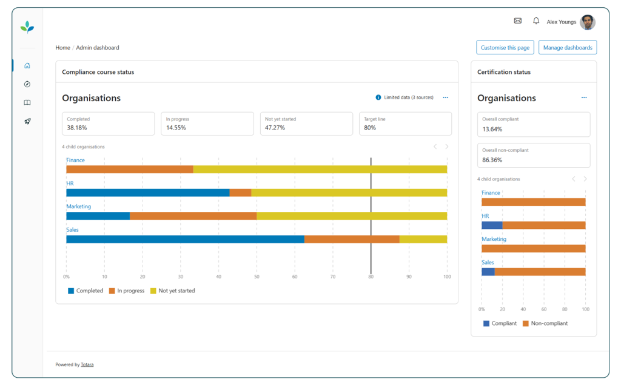The image size is (621, 385).
Task: Click the Target line 80% card
Action: 405,123
